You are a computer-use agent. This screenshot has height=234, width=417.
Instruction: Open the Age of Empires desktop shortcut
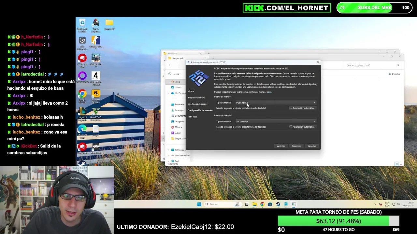tap(95, 25)
